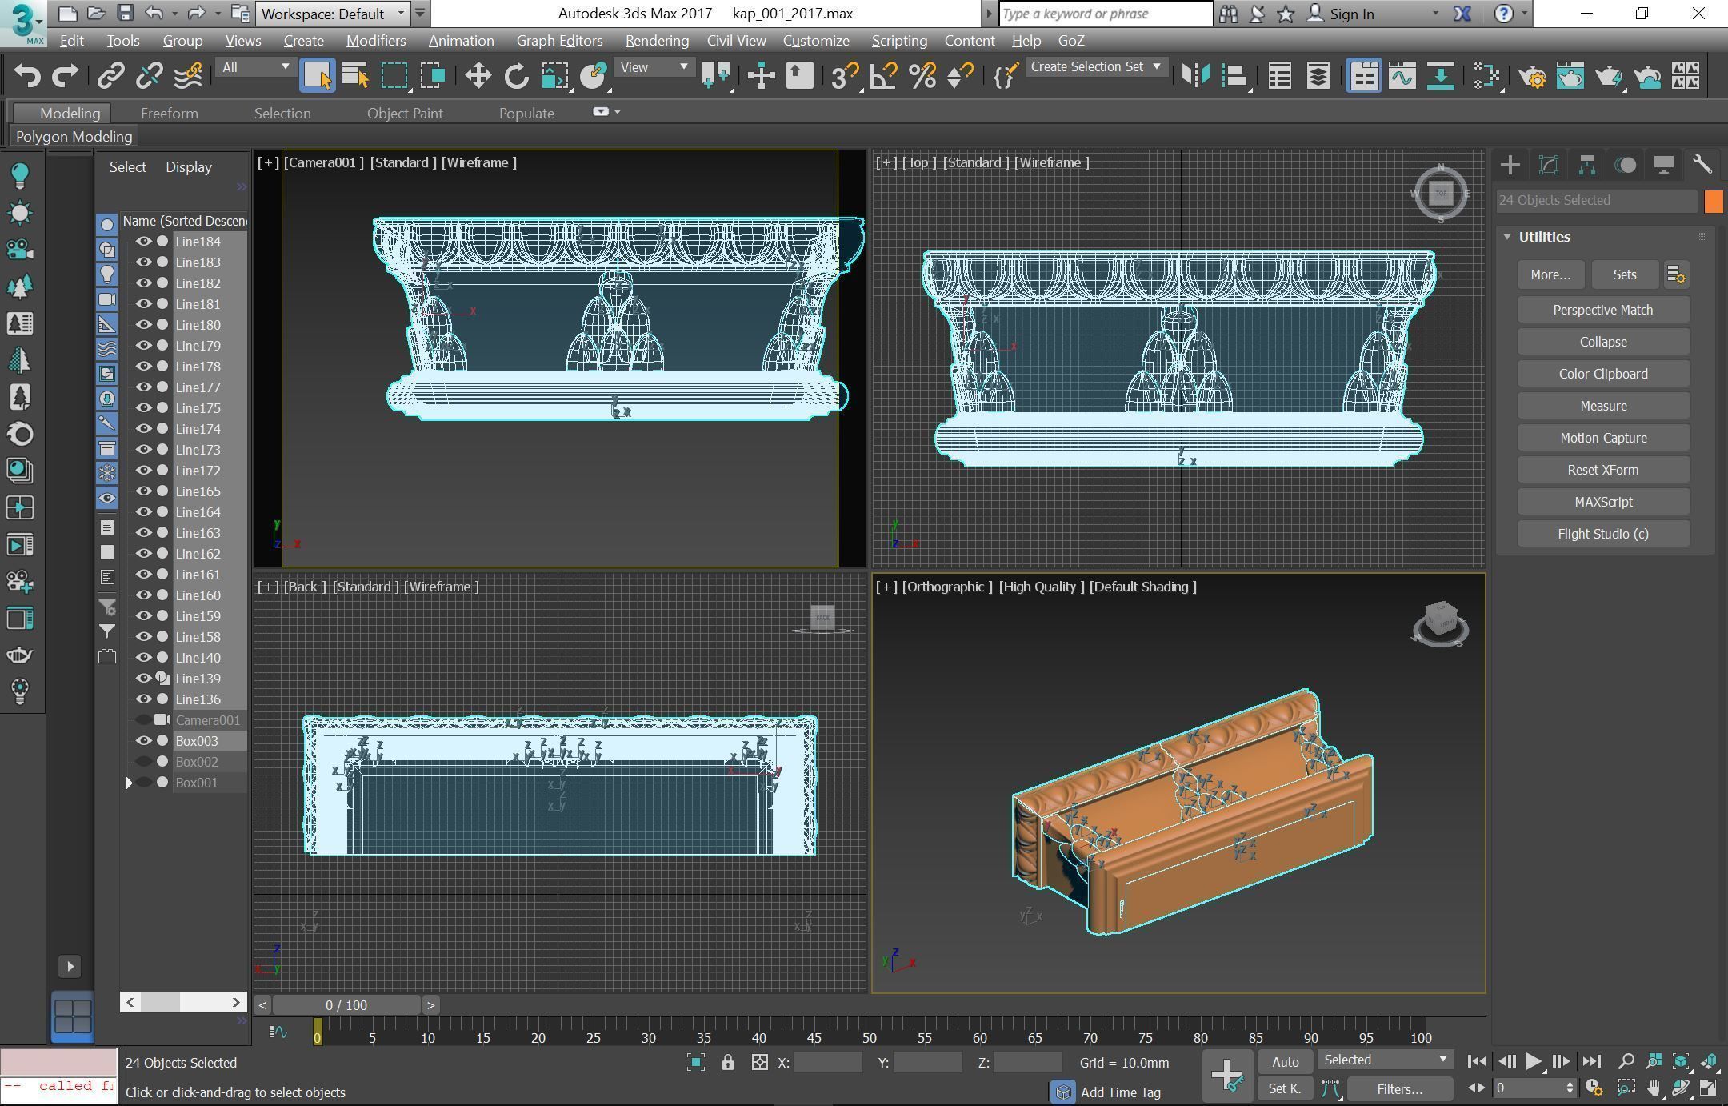Open the Hierarchy command panel tab
Viewport: 1728px width, 1106px height.
click(1586, 166)
